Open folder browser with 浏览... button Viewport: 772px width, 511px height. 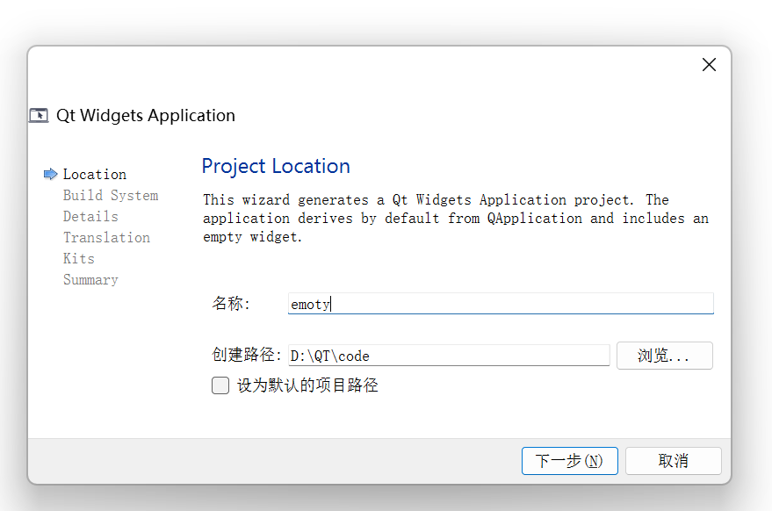[665, 356]
